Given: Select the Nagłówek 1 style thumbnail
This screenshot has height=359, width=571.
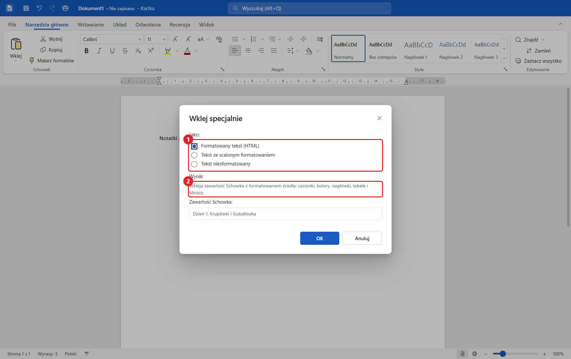Looking at the screenshot, I should point(418,49).
